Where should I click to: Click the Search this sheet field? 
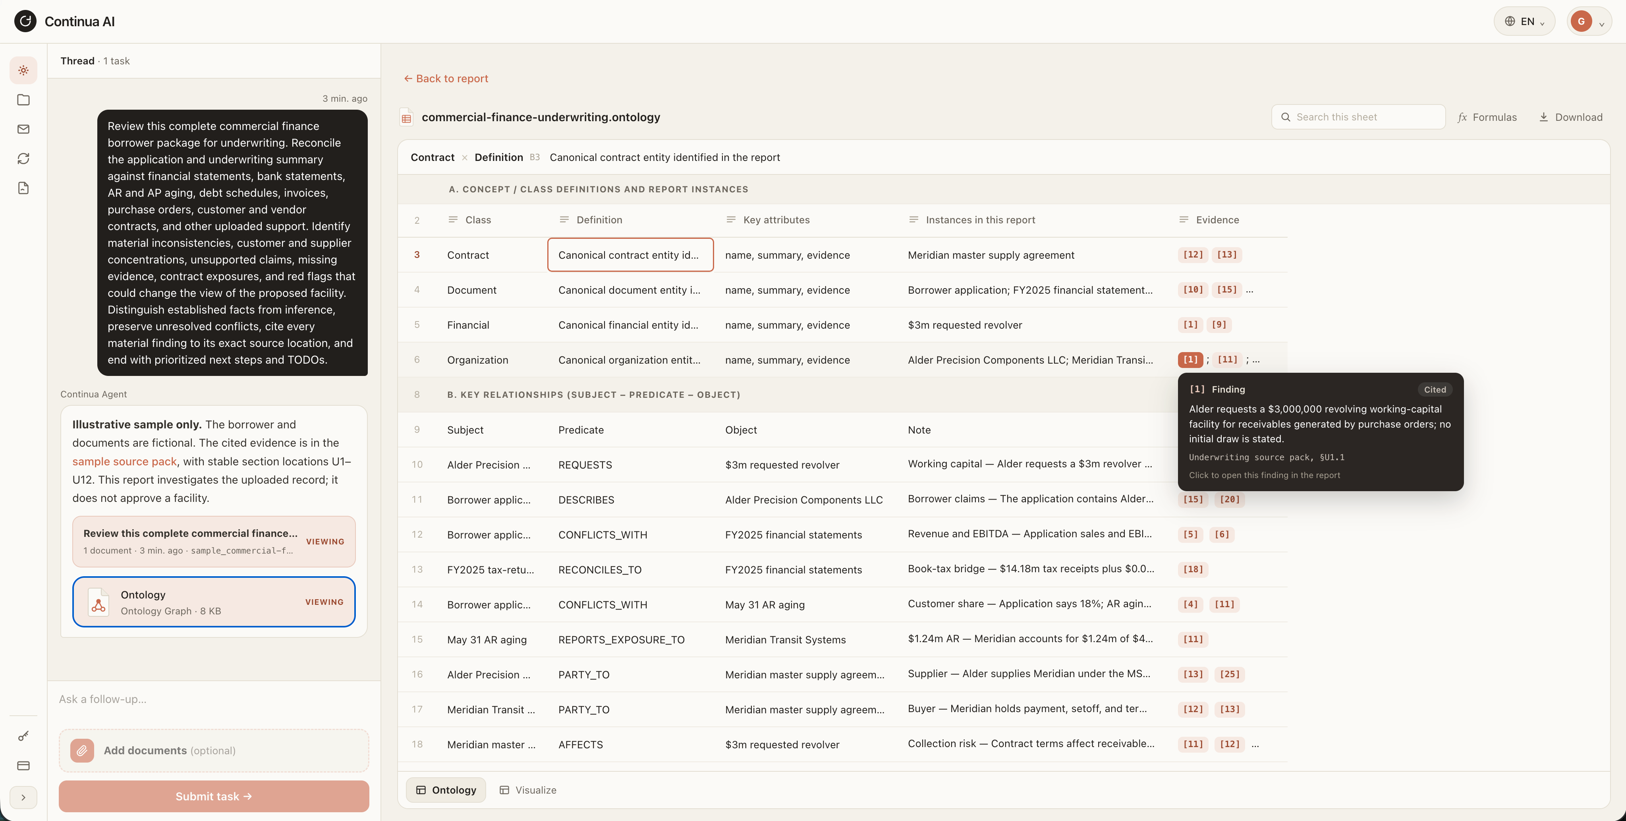coord(1358,117)
